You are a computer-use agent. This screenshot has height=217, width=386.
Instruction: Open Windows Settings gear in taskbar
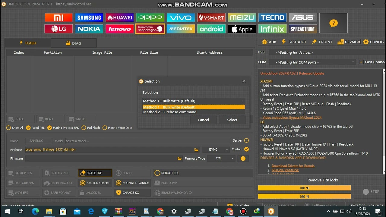174,212
